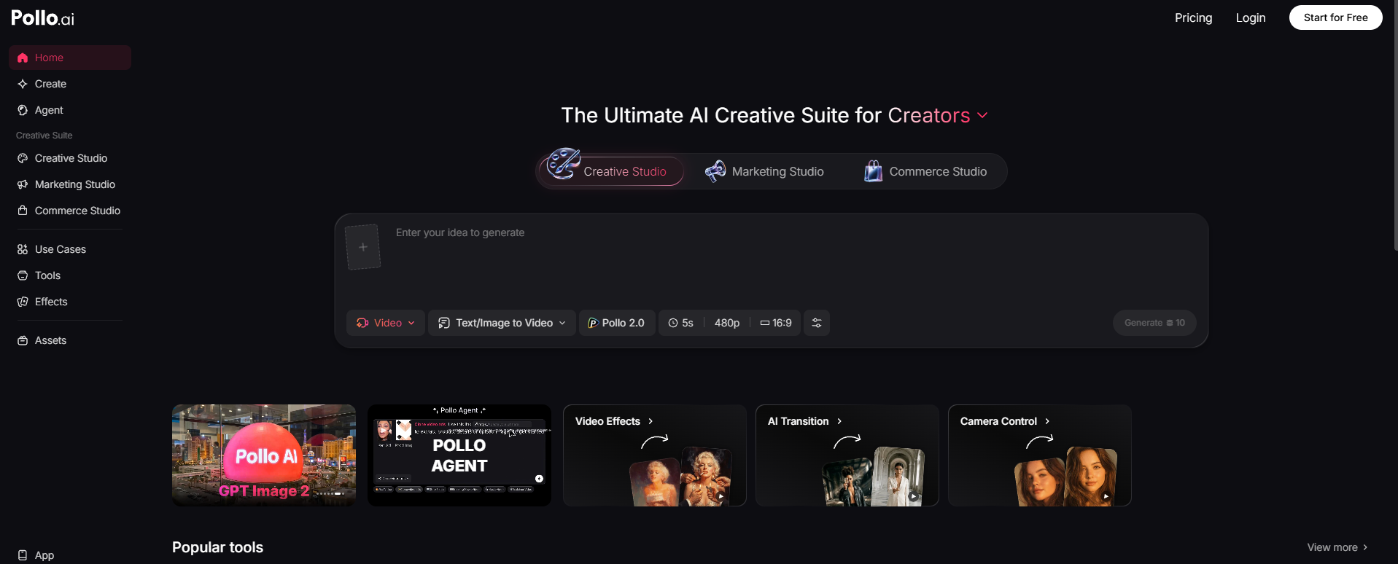Choose the Pollo 2.0 model selector
1398x564 pixels.
617,323
